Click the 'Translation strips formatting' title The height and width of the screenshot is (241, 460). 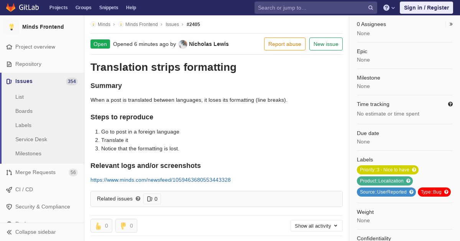click(x=163, y=67)
